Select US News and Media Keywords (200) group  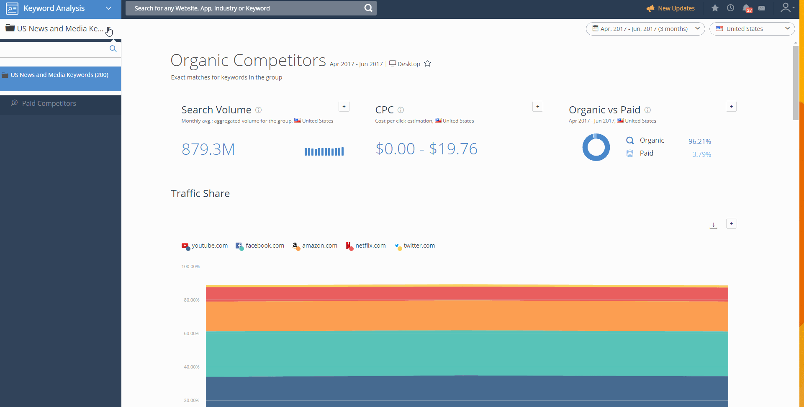pyautogui.click(x=61, y=79)
